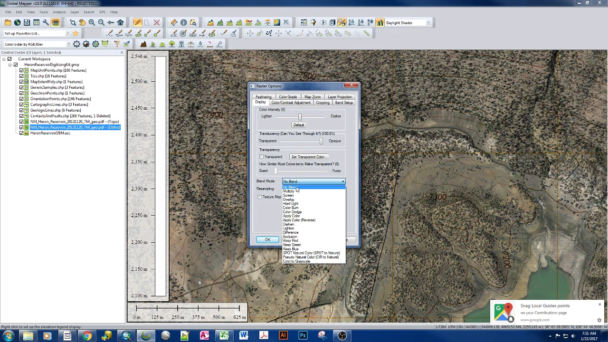Viewport: 608px width, 342px height.
Task: Switch to the Band Setup tab
Action: click(x=344, y=103)
